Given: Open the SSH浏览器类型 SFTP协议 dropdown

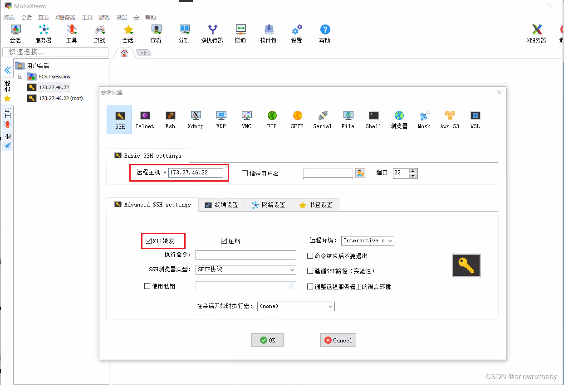Looking at the screenshot, I should [246, 269].
